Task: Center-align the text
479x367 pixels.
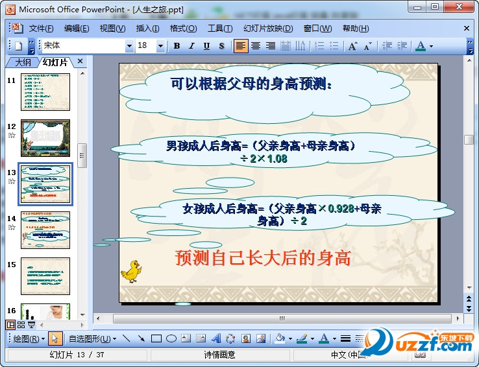Action: pyautogui.click(x=256, y=46)
